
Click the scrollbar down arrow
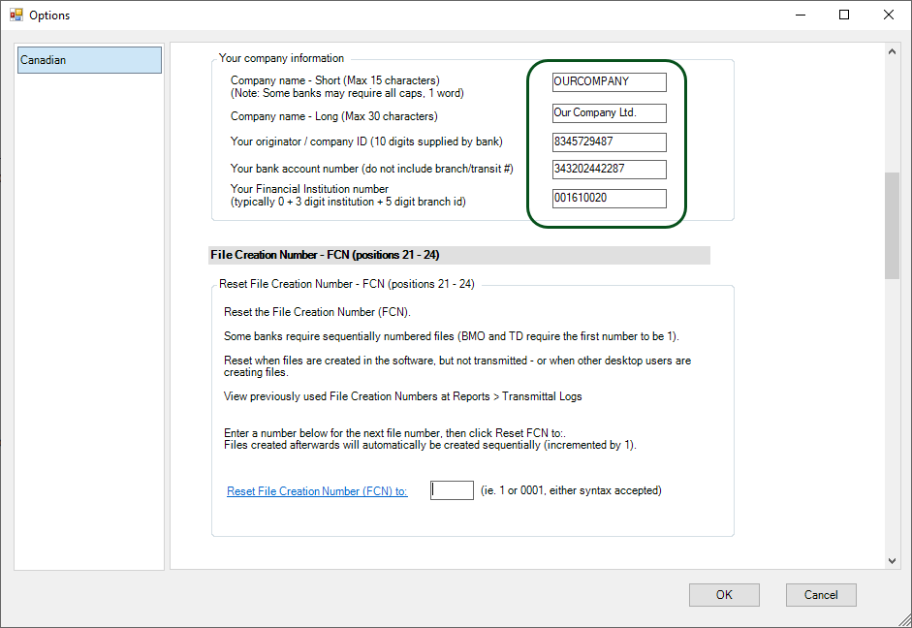click(x=891, y=559)
